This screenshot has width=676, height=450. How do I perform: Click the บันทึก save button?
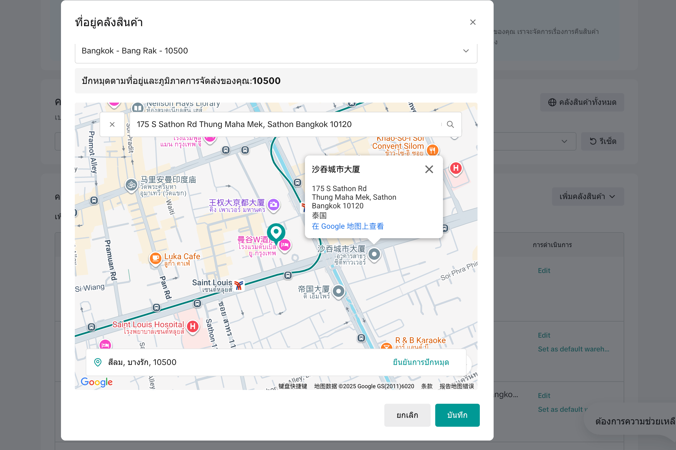pyautogui.click(x=457, y=415)
